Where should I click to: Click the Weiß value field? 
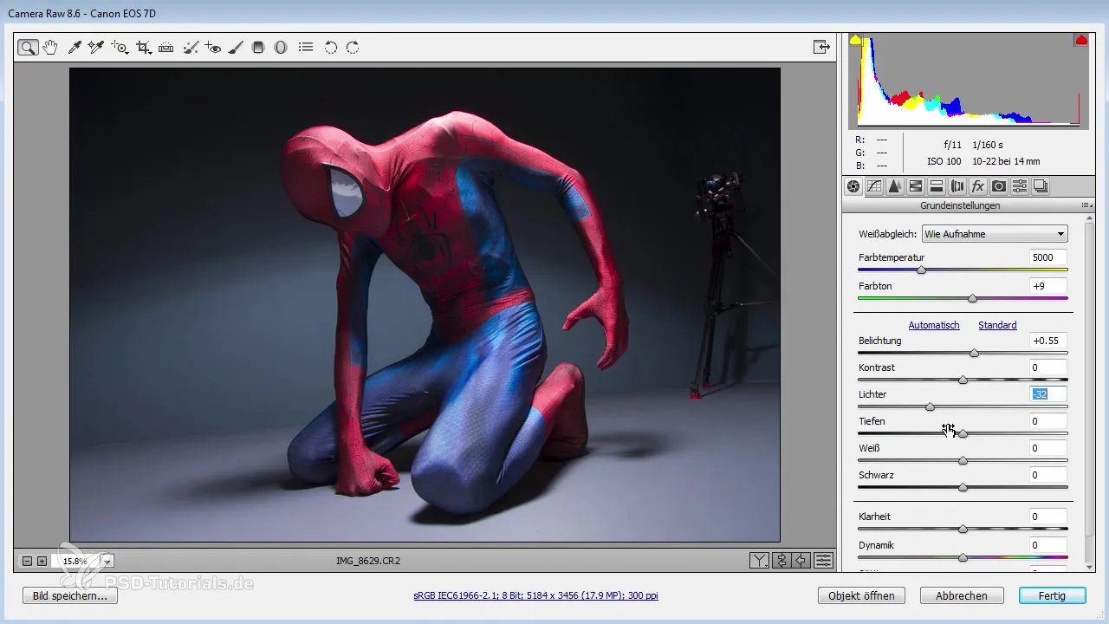pyautogui.click(x=1048, y=448)
